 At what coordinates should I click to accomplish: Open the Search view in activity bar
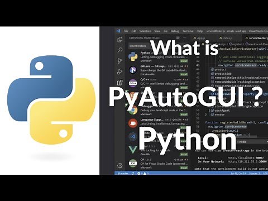coord(120,50)
